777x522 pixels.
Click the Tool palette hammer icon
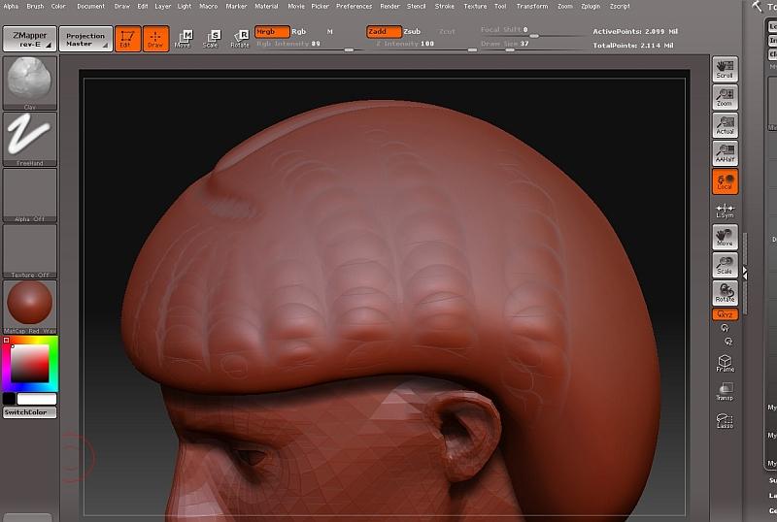[x=757, y=7]
